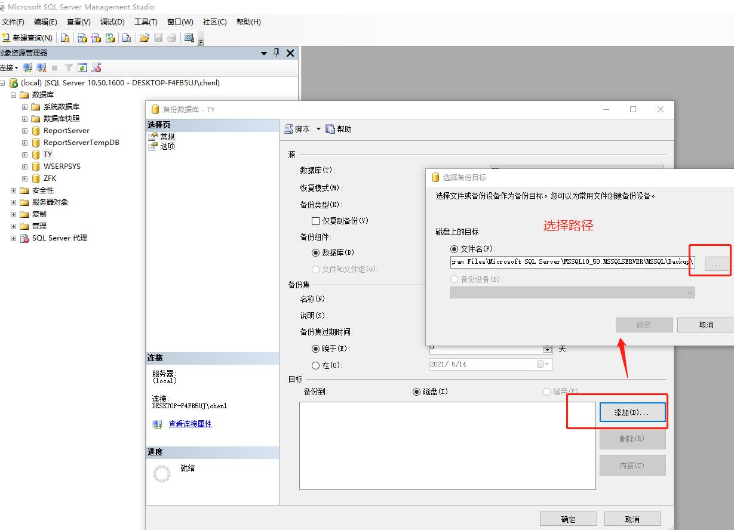Click the Open File icon on the toolbar
Image resolution: width=734 pixels, height=530 pixels.
[x=145, y=37]
